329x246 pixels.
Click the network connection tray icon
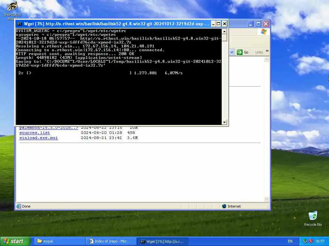305,241
